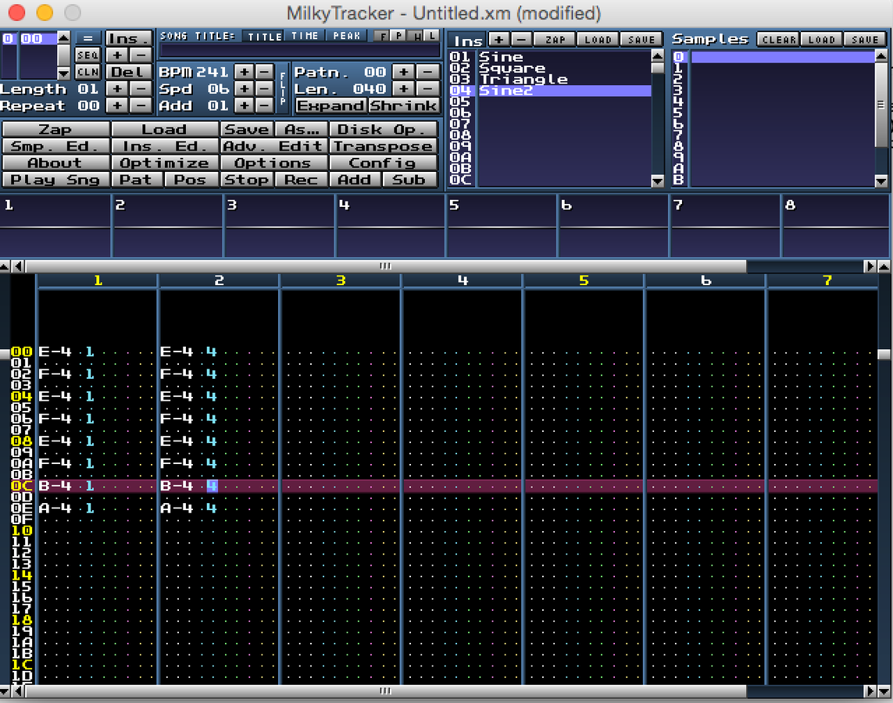The height and width of the screenshot is (703, 893).
Task: Click the instrument ZAP button
Action: click(x=555, y=39)
